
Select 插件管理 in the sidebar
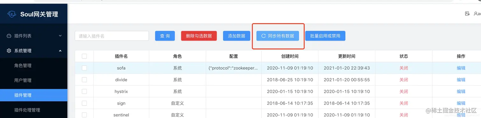[x=34, y=95]
